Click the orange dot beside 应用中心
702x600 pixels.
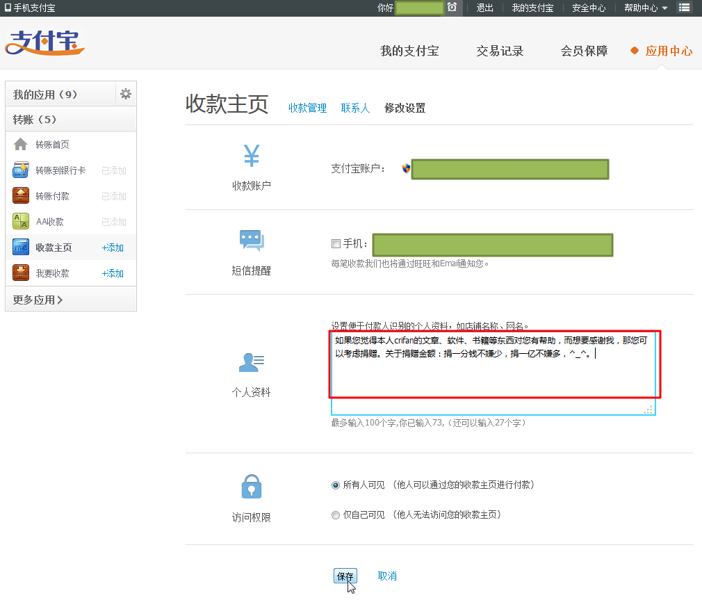point(635,51)
